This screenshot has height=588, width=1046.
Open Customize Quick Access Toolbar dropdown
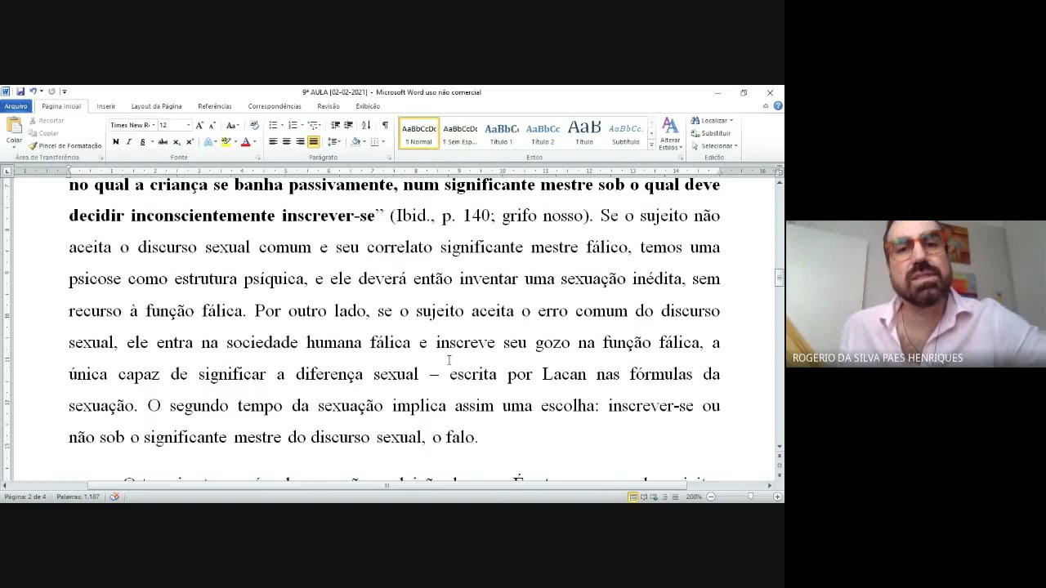pyautogui.click(x=64, y=91)
